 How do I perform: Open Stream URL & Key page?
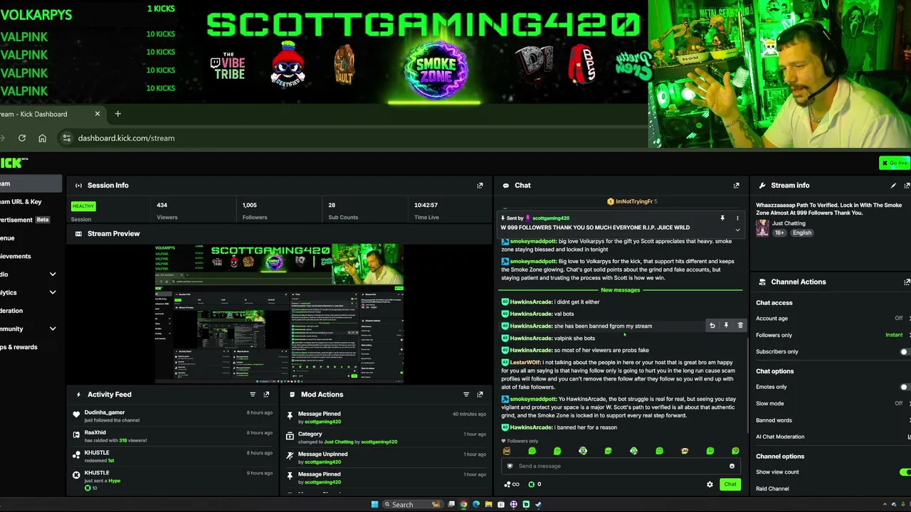(21, 202)
